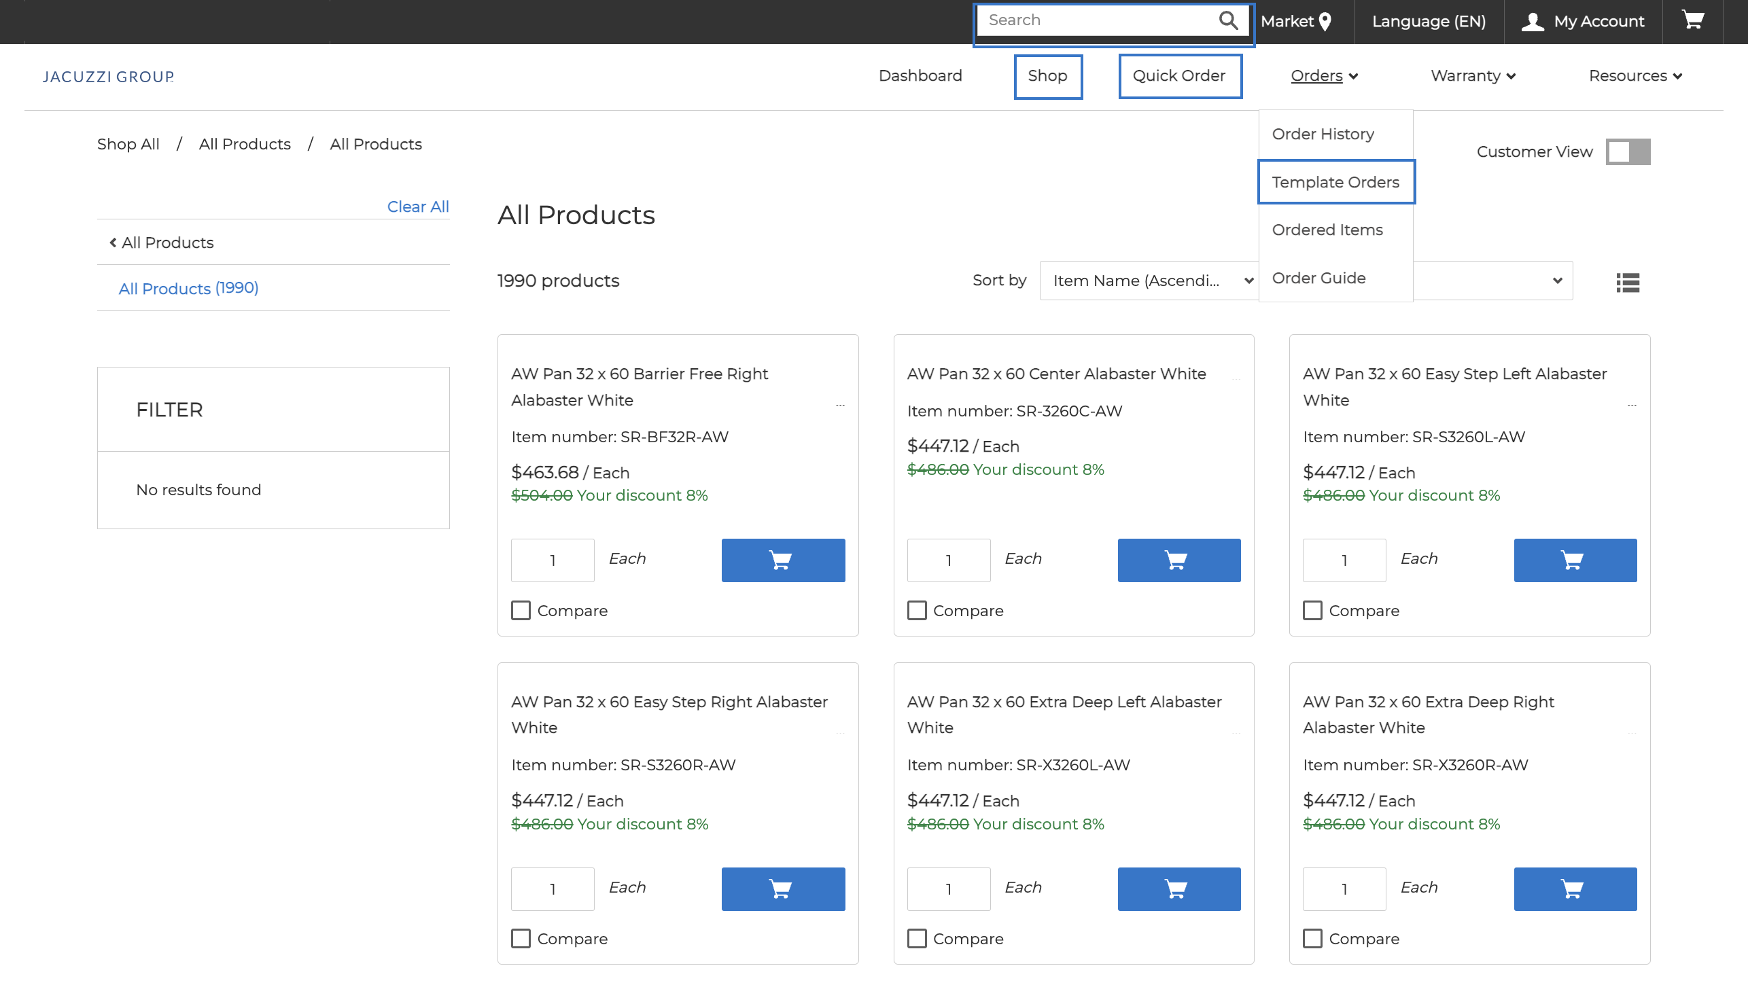Viewport: 1748px width, 985px height.
Task: Add Easy Step Left pan to cart
Action: tap(1575, 560)
